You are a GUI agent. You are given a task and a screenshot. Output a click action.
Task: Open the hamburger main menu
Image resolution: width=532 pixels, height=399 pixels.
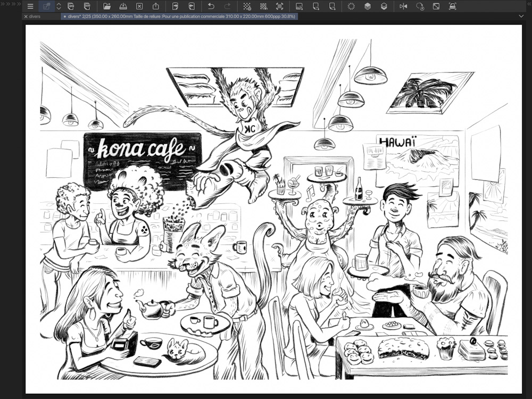30,6
